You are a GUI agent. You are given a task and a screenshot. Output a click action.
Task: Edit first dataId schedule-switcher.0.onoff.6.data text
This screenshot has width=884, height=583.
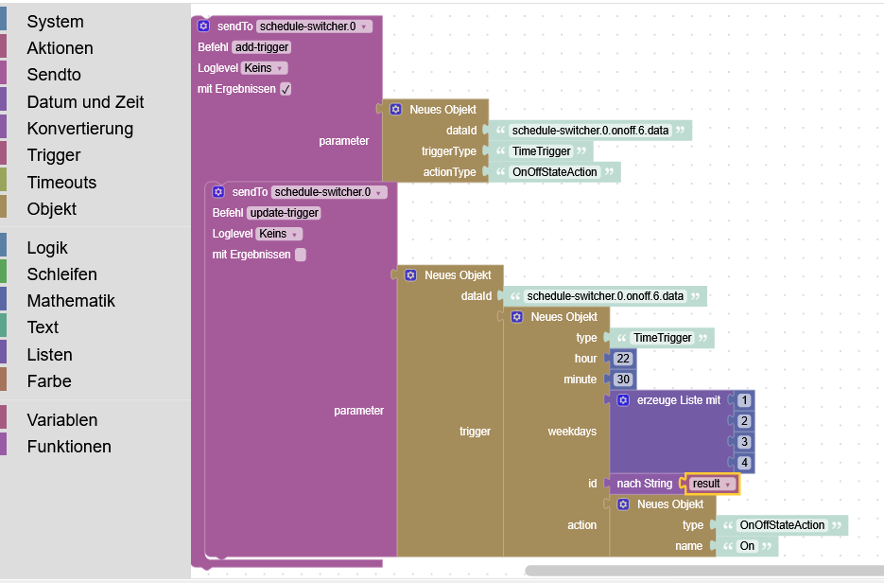590,131
